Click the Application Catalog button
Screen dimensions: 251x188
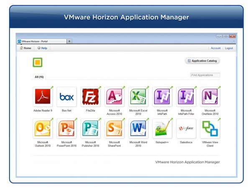(202, 61)
